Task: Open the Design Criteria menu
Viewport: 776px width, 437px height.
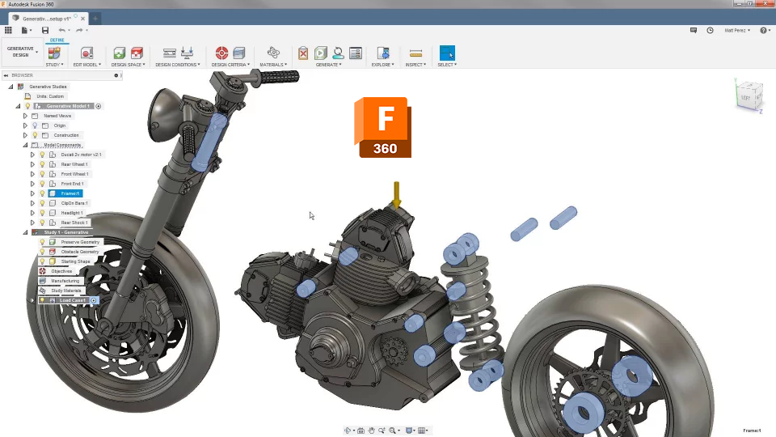Action: (x=230, y=65)
